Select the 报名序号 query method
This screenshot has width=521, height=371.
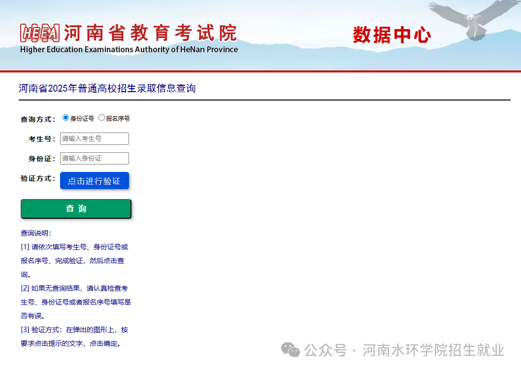click(101, 117)
